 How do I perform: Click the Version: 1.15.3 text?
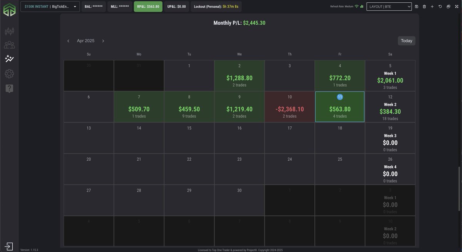point(29,250)
